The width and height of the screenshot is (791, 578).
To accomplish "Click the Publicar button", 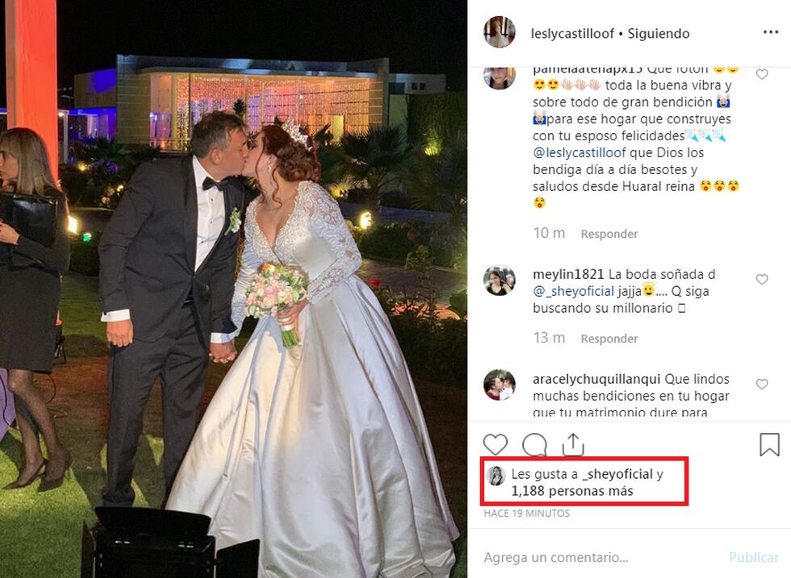I will coord(754,557).
